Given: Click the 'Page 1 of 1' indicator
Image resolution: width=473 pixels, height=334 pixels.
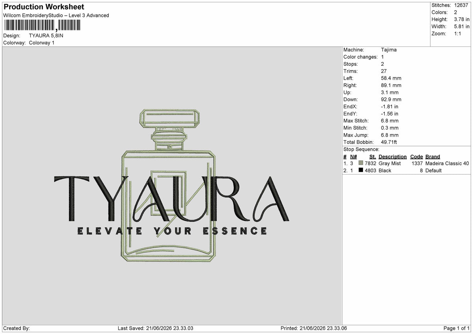Looking at the screenshot, I should coord(456,328).
